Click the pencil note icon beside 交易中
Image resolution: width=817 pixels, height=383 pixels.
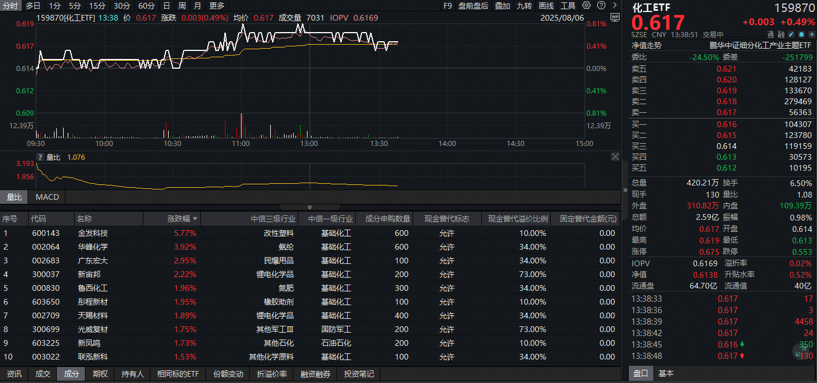coord(791,34)
